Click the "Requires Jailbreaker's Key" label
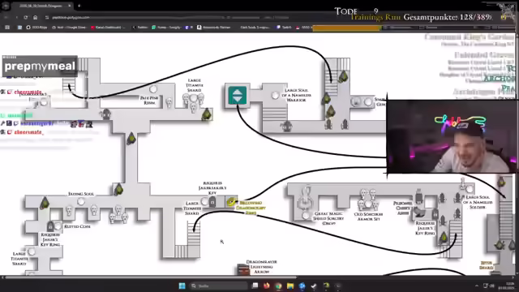 click(212, 187)
